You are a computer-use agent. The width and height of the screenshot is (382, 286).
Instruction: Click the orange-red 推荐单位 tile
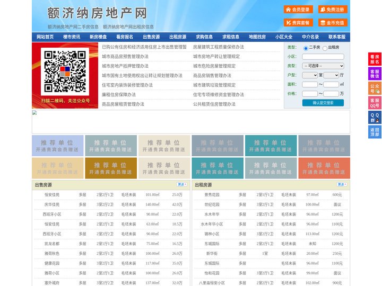(324, 168)
